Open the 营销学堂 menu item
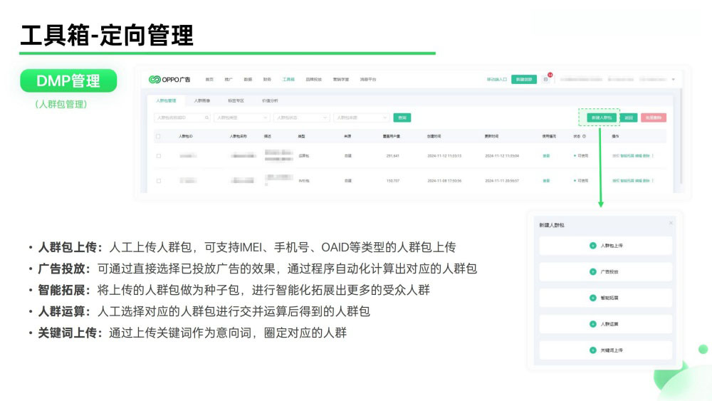This screenshot has height=401, width=712. tap(340, 80)
